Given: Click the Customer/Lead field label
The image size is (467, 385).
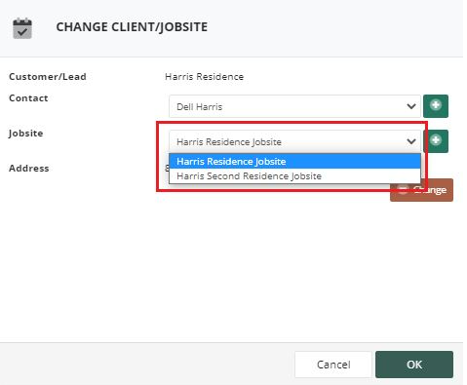Looking at the screenshot, I should point(48,77).
